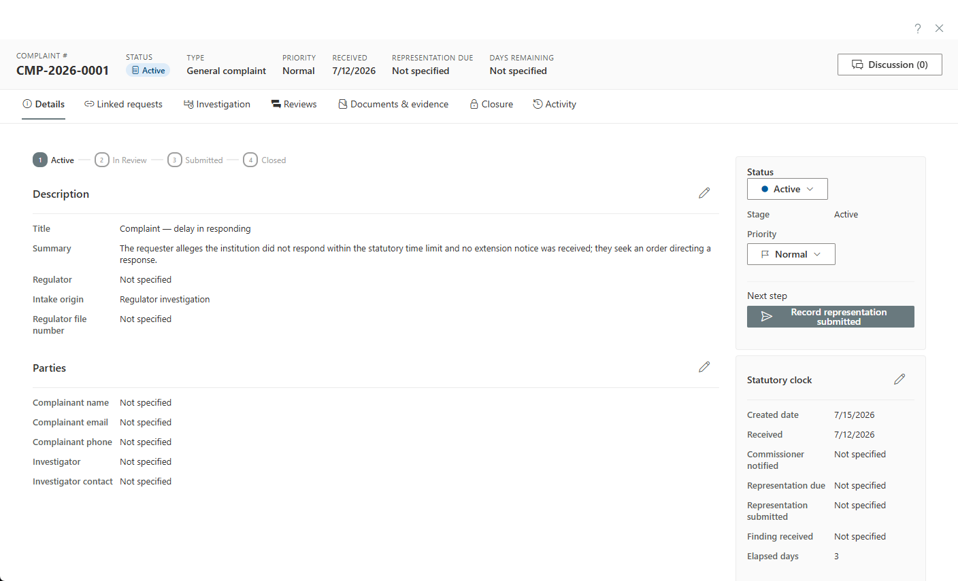Select stage 1 Active step
The height and width of the screenshot is (581, 958).
(54, 160)
